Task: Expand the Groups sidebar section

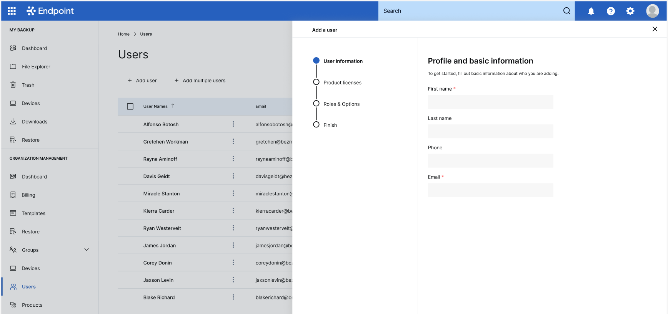Action: (87, 250)
